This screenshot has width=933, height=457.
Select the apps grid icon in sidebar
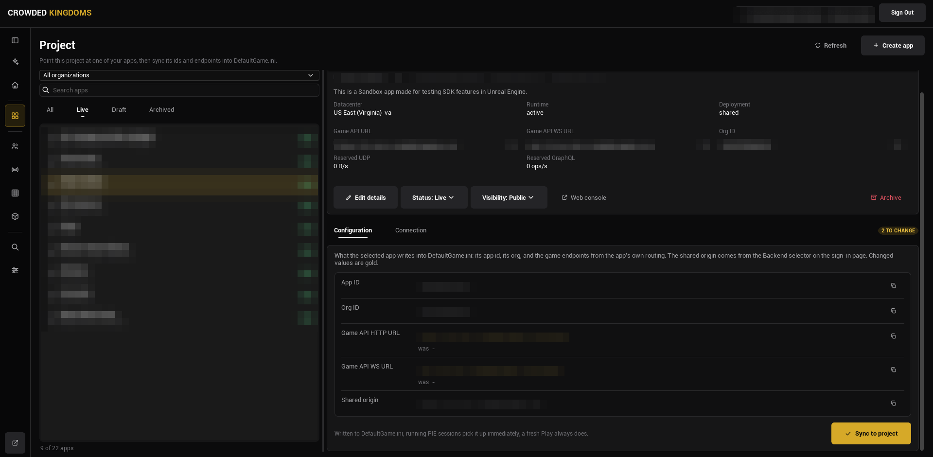[15, 116]
